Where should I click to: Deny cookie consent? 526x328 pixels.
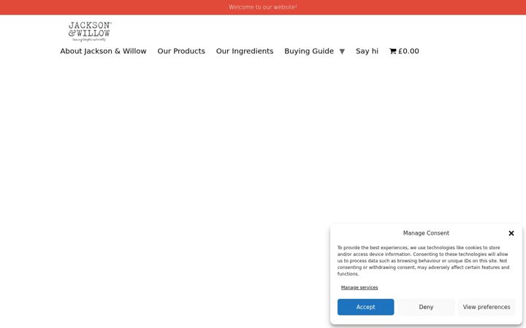[426, 307]
